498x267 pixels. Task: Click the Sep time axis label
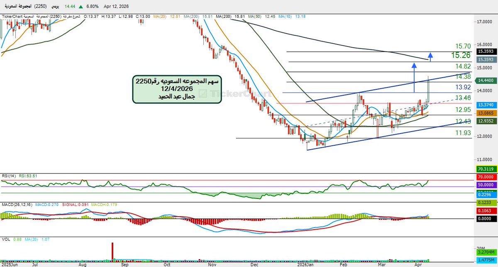click(x=124, y=264)
